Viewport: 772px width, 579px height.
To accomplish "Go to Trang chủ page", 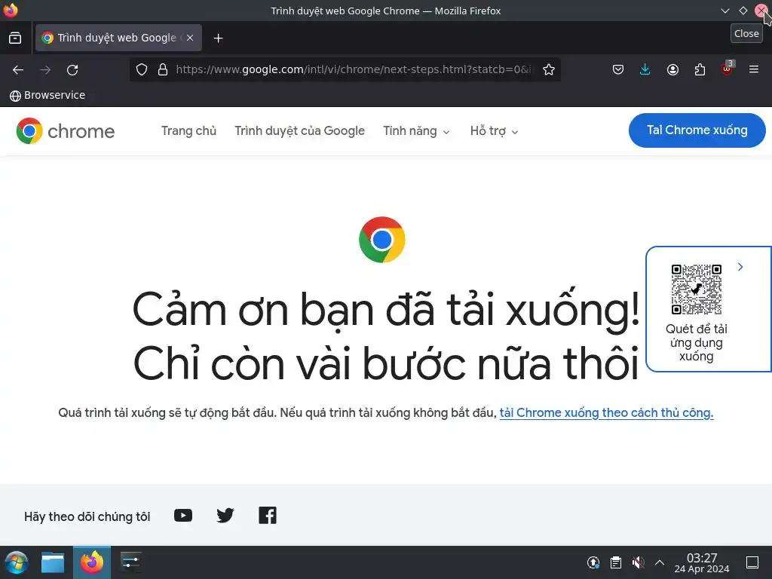I will point(188,131).
